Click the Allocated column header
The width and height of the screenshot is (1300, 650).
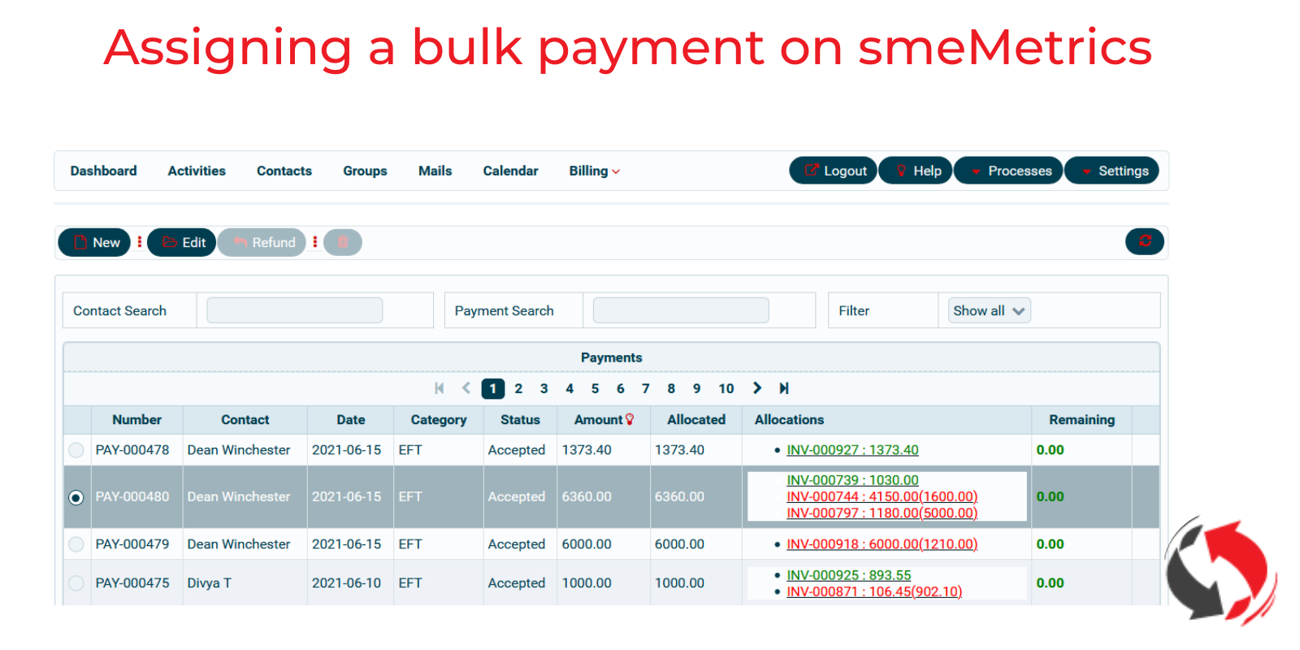coord(696,419)
